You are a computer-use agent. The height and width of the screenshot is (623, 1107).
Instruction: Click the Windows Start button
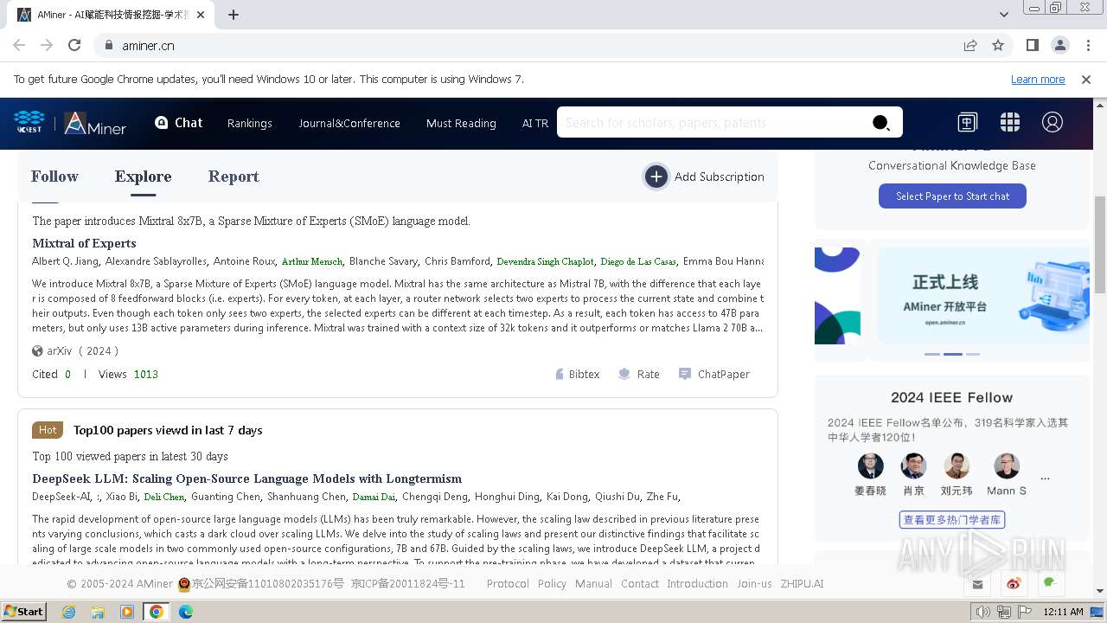23,612
